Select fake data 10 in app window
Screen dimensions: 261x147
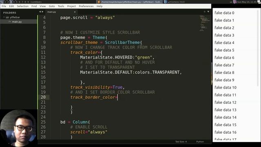coord(226,87)
